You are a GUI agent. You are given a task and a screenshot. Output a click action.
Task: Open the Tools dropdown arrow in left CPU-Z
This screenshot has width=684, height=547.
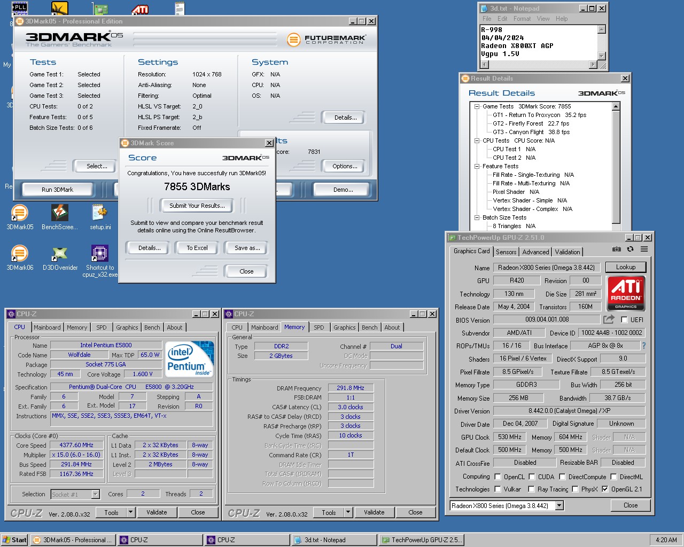(130, 512)
